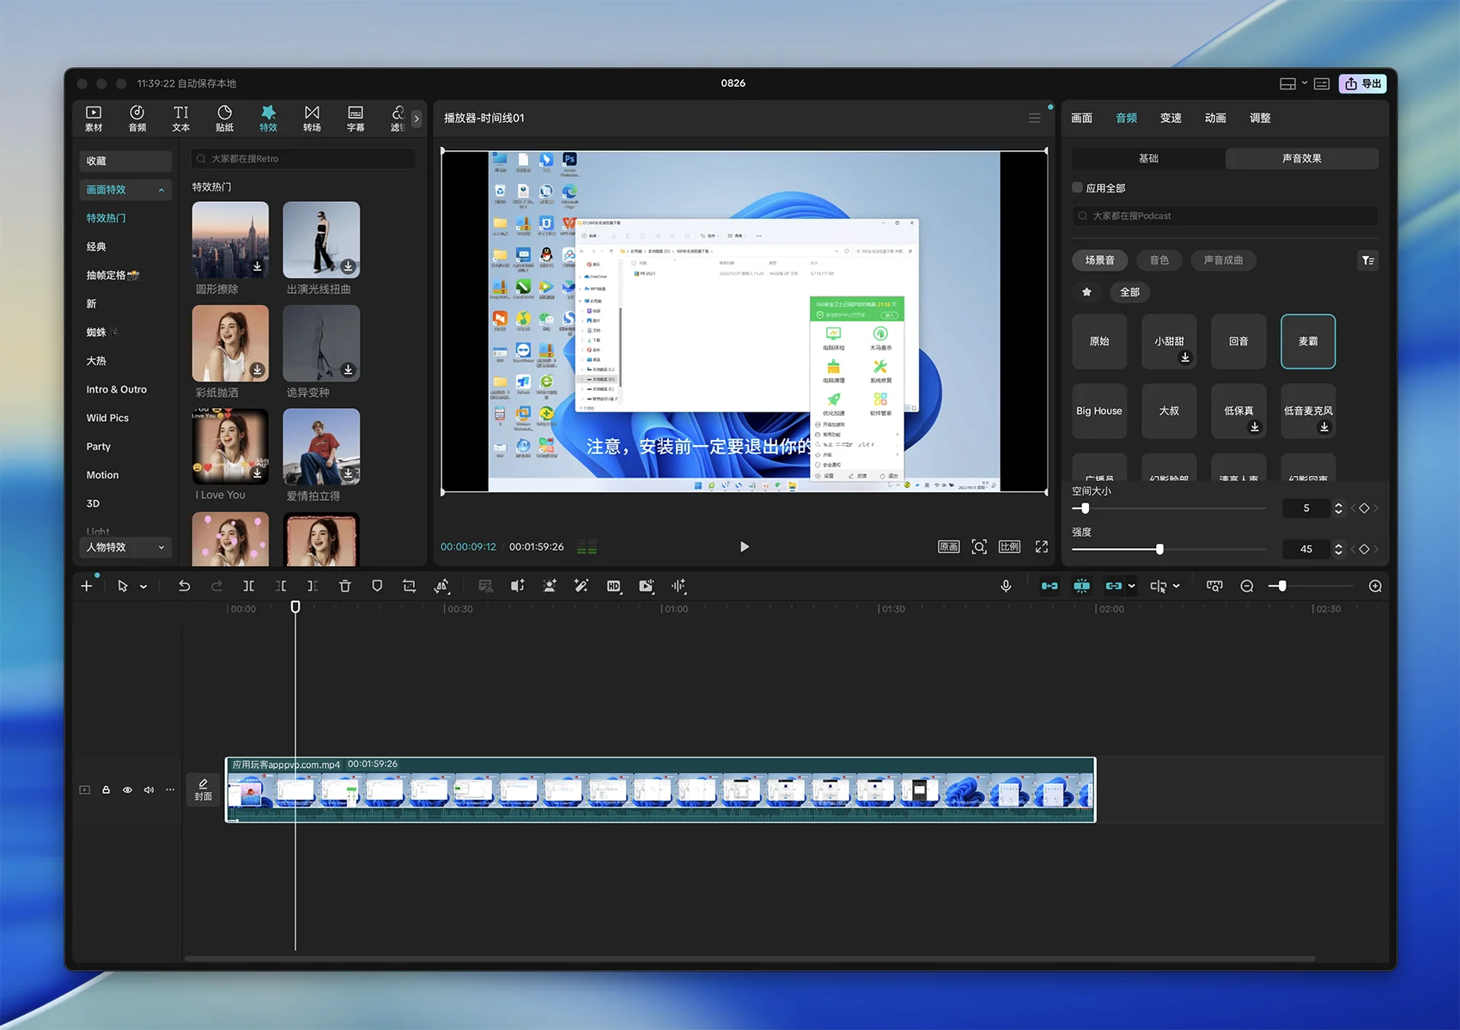The height and width of the screenshot is (1030, 1460).
Task: Zoom in the timeline
Action: tap(1375, 586)
